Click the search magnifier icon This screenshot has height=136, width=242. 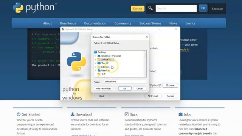[150, 8]
